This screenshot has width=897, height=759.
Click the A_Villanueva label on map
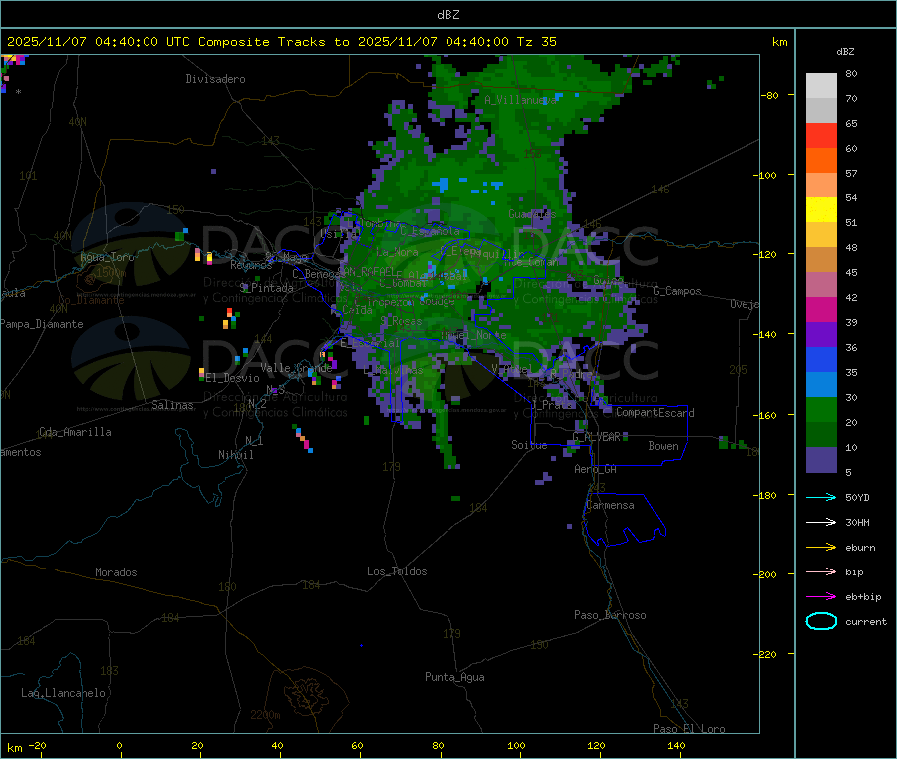coord(520,100)
